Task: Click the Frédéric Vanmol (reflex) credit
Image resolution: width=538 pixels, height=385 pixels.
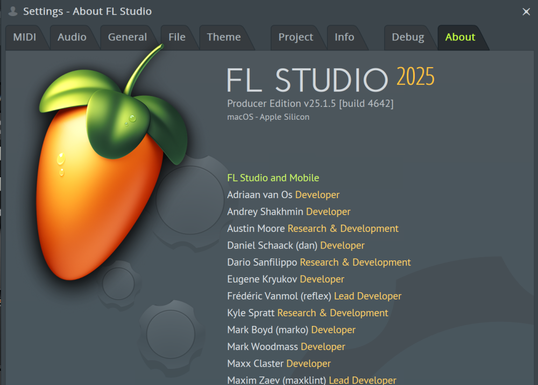Action: 314,296
